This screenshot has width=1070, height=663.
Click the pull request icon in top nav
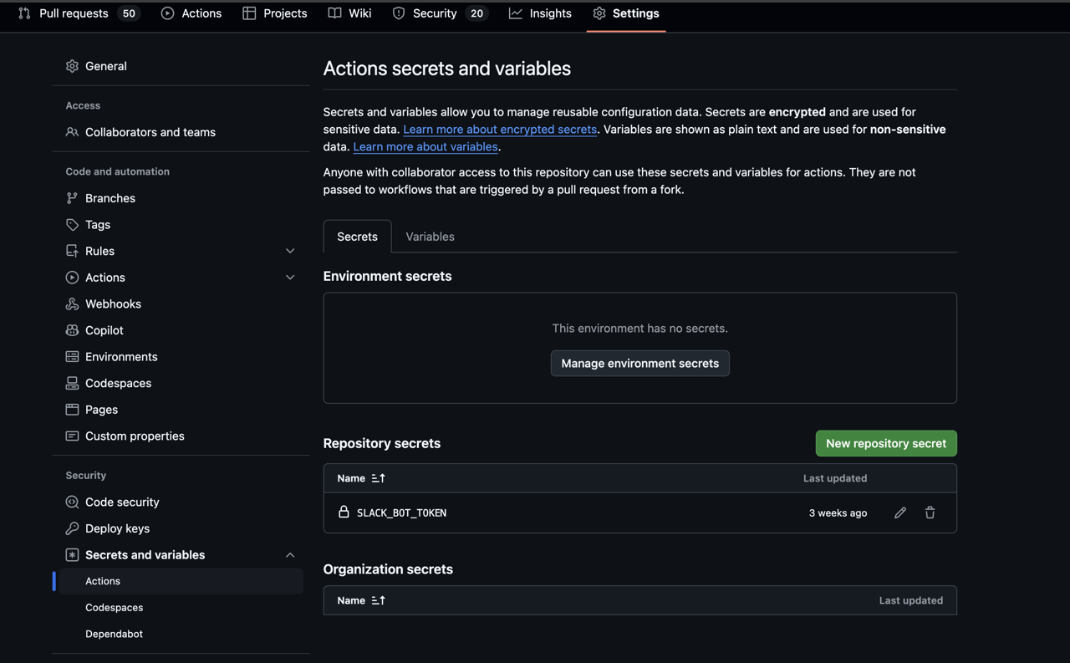point(24,13)
